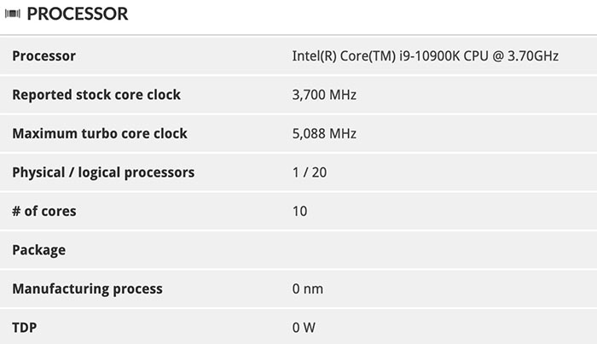Select the 0 nm value

point(308,289)
